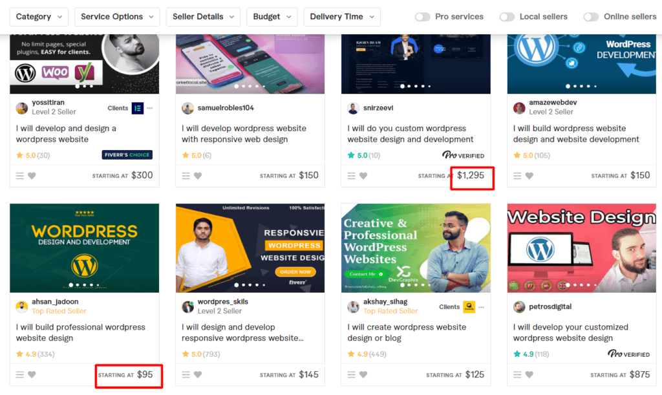Open list menu on ahsan_jadoon's gig
This screenshot has height=395, width=662.
point(20,374)
